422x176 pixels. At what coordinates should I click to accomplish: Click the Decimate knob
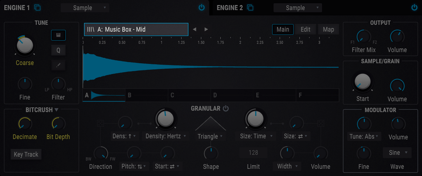(25, 124)
